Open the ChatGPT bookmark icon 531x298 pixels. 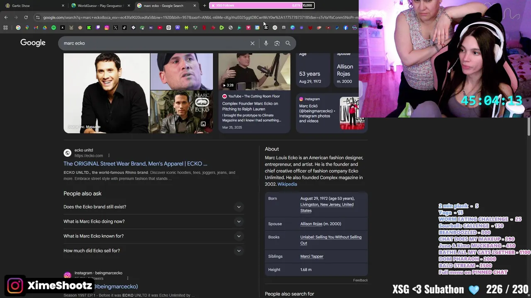tap(168, 28)
